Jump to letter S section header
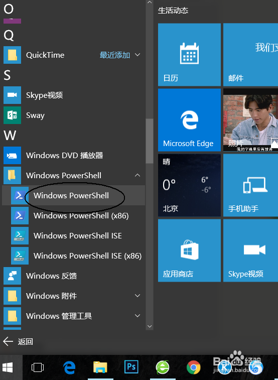Viewport: 278px width, 380px height. click(x=7, y=75)
